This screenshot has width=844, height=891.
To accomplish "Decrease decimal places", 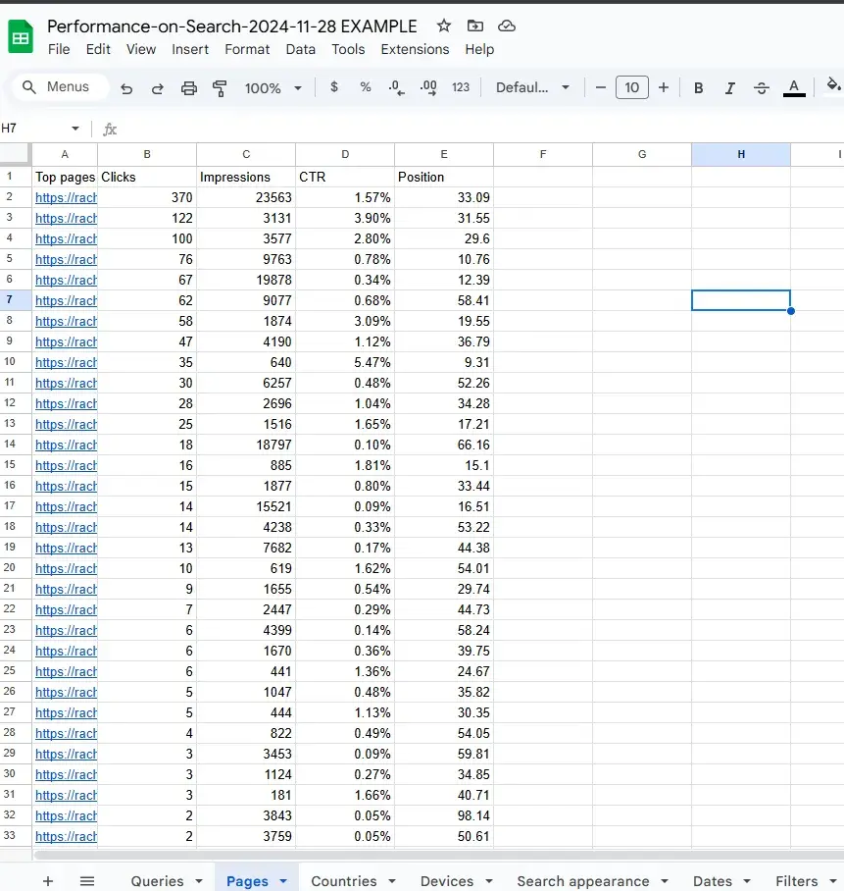I will pyautogui.click(x=396, y=87).
